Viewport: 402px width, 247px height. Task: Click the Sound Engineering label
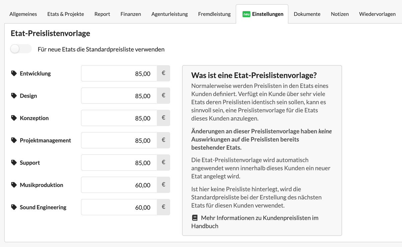click(x=43, y=207)
